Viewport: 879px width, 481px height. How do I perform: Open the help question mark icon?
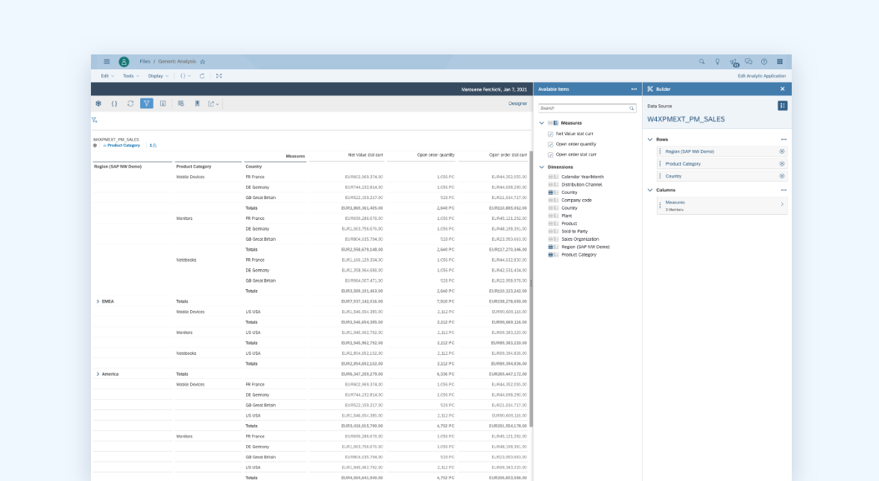pos(764,62)
